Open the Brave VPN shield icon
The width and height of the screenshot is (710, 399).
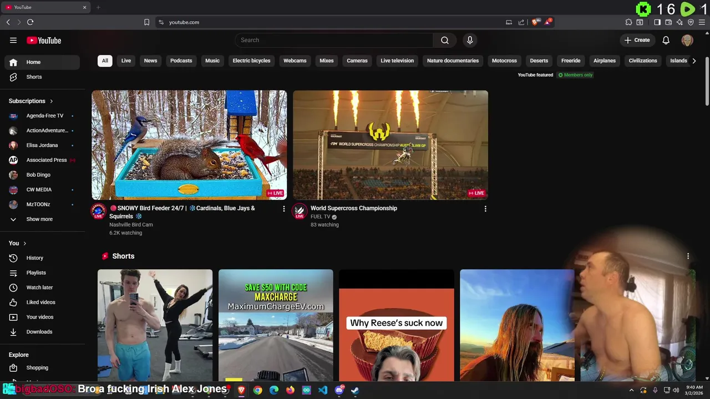[691, 22]
